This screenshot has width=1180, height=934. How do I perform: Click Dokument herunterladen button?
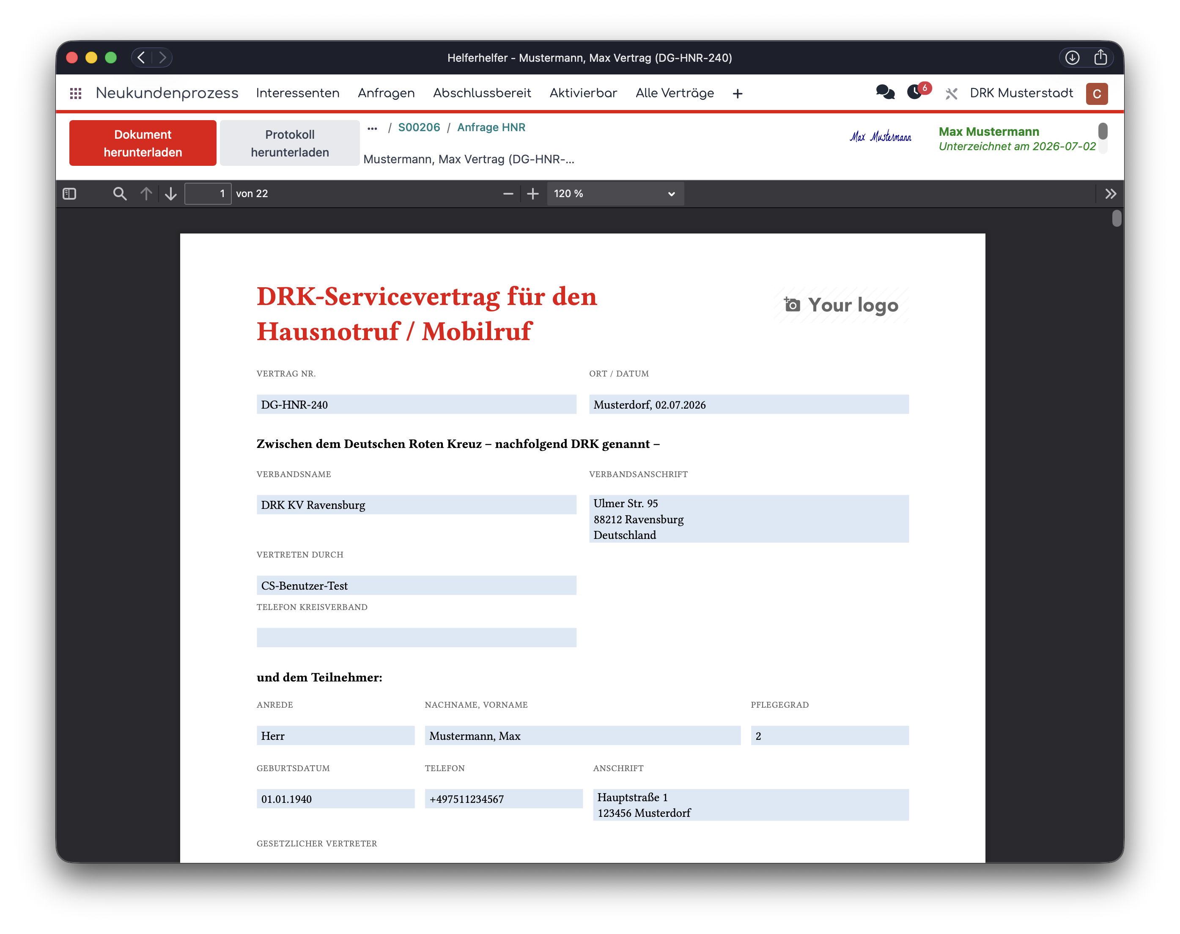[143, 143]
